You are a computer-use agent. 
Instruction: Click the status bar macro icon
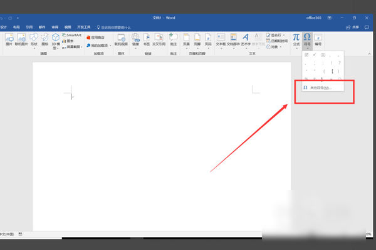21,234
